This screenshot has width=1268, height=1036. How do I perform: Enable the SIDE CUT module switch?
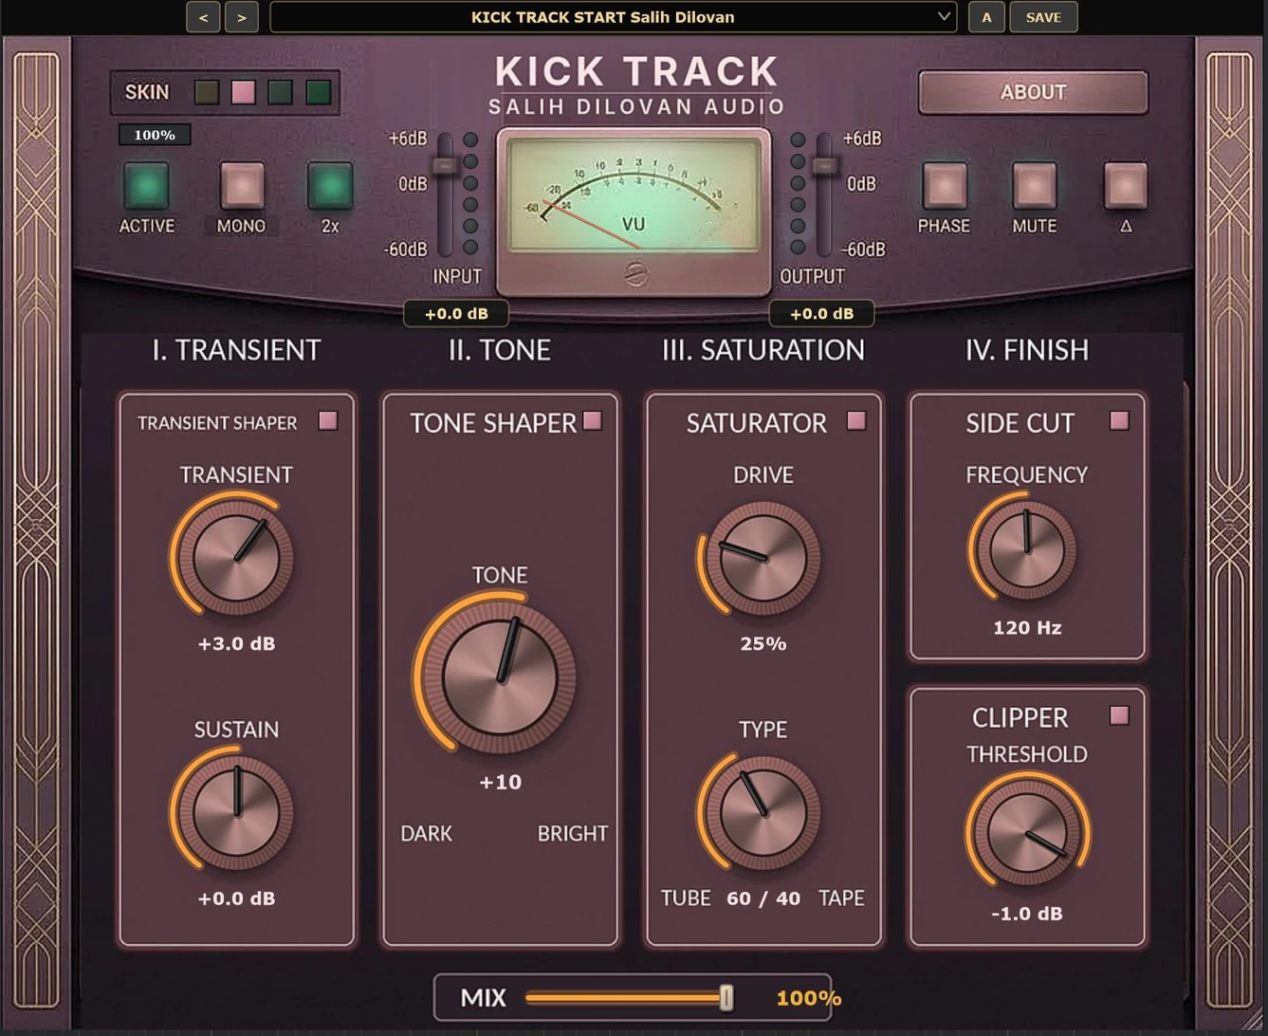point(1119,420)
